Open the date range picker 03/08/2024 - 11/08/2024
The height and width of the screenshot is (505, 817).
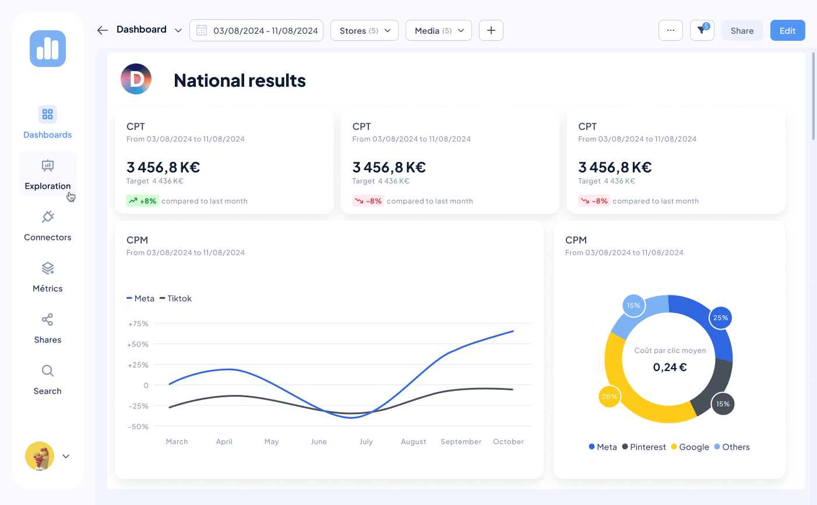coord(256,30)
